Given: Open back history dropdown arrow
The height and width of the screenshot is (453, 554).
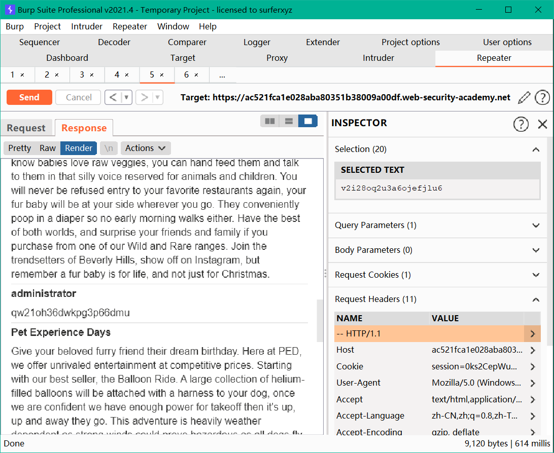Looking at the screenshot, I should coord(127,97).
